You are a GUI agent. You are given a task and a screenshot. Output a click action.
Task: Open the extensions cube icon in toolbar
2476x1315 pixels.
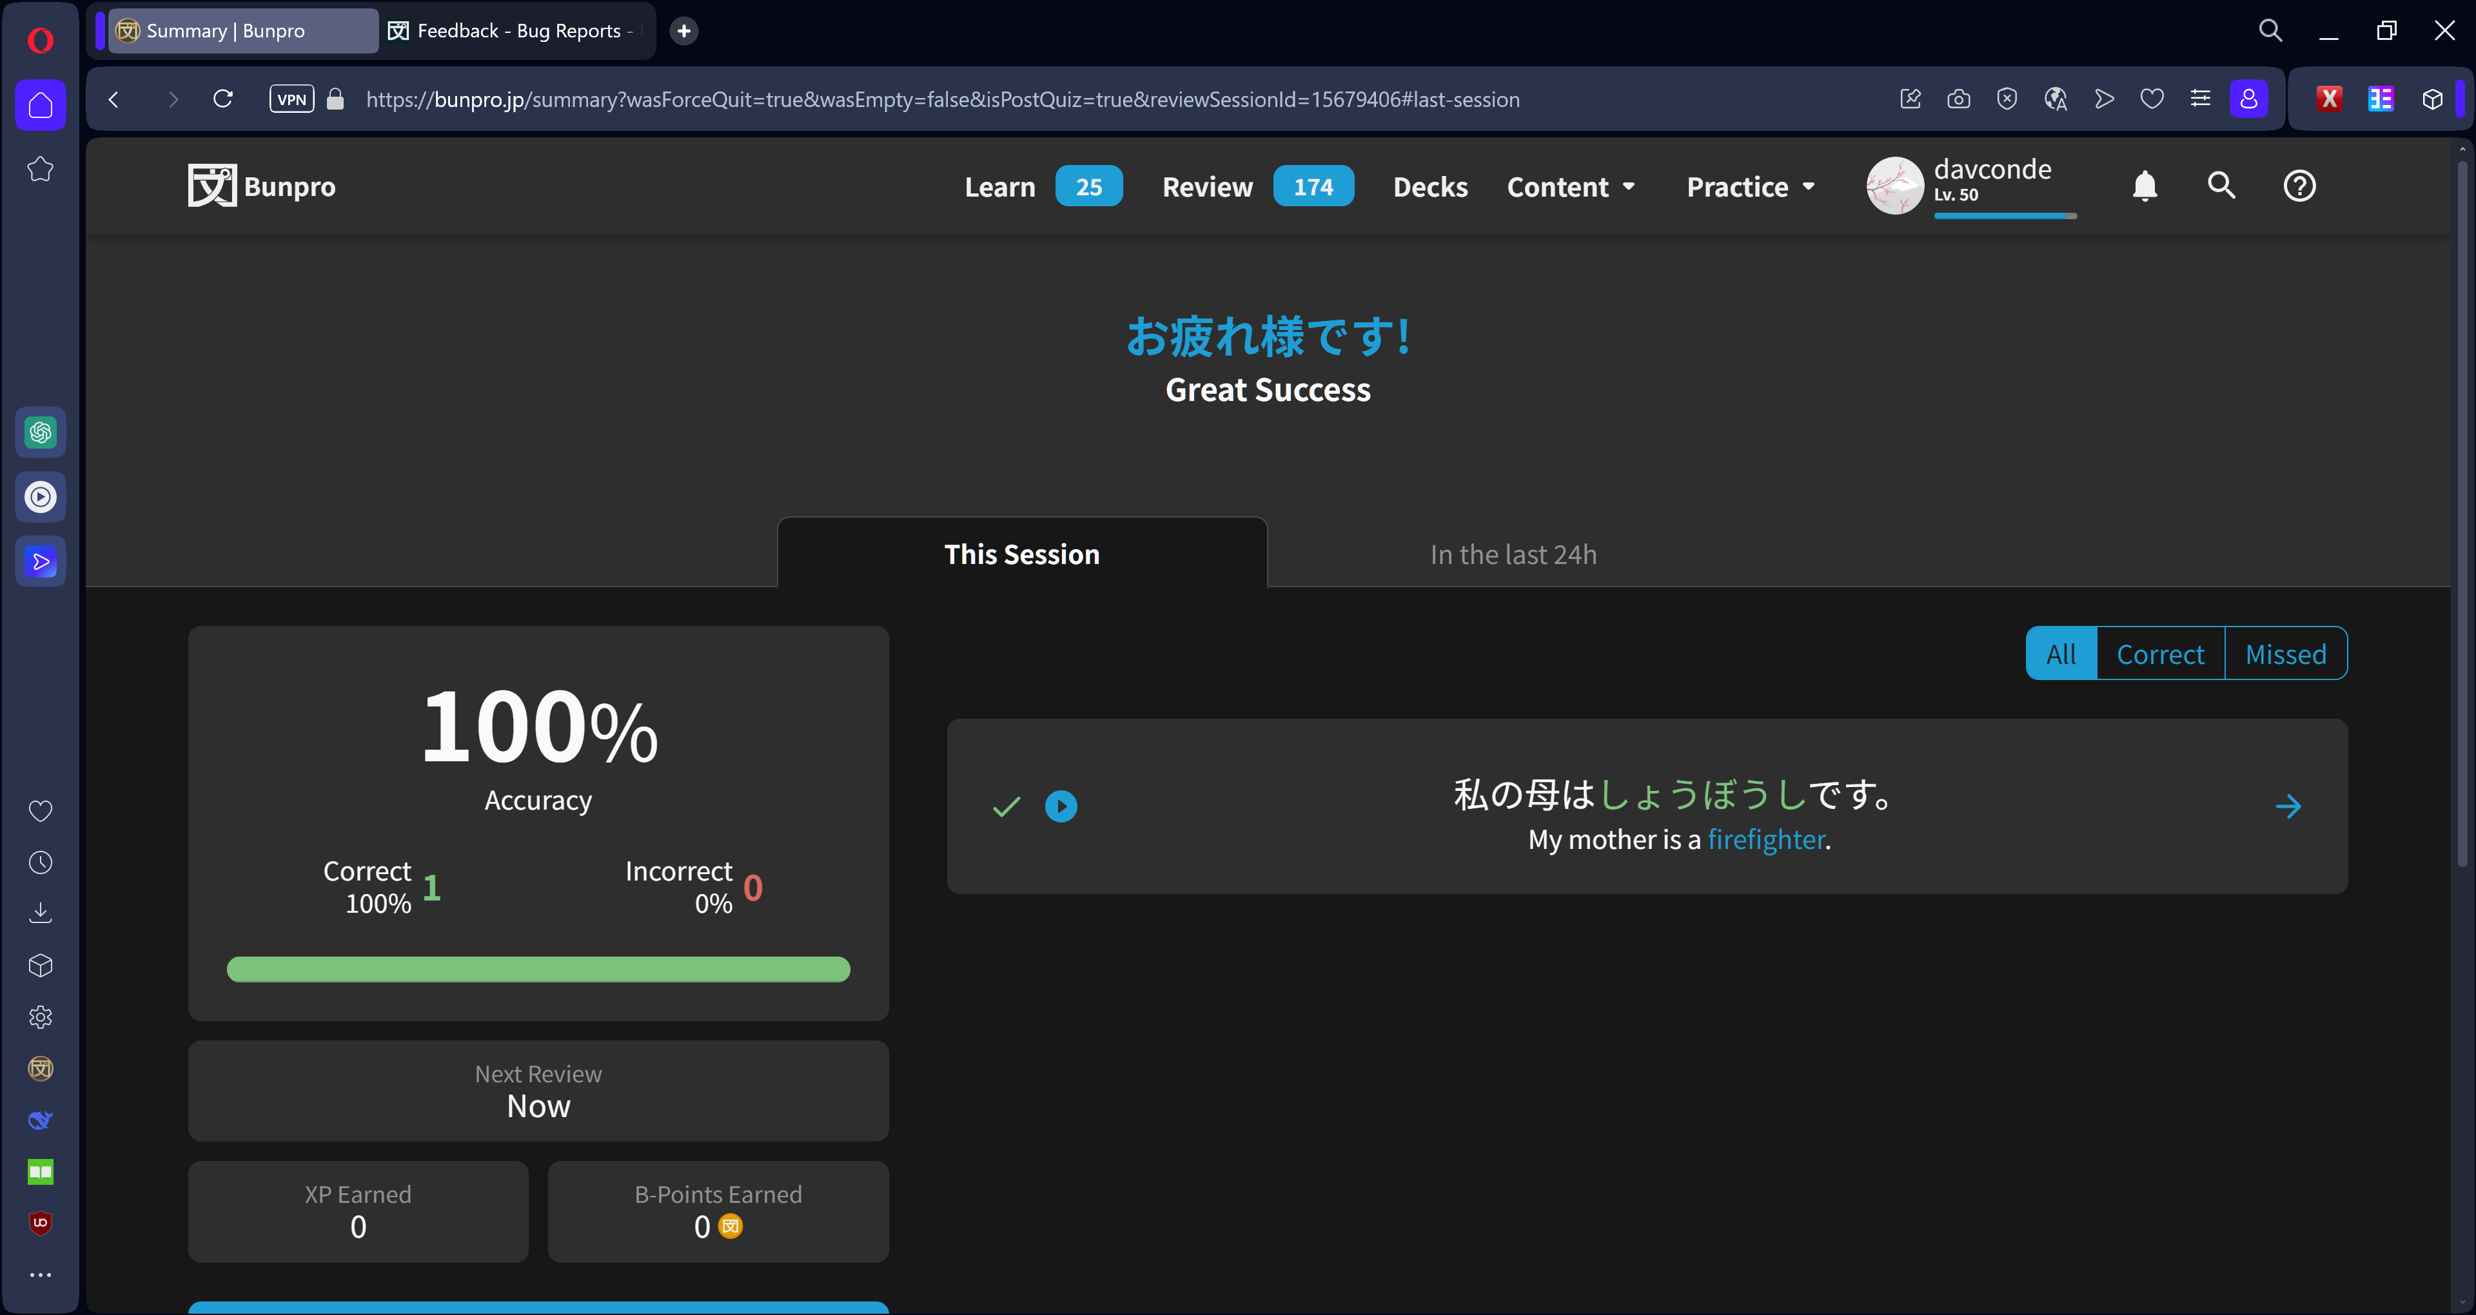[2432, 99]
